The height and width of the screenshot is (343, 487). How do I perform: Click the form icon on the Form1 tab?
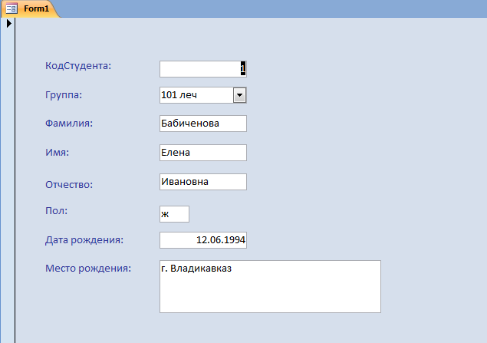pos(12,8)
